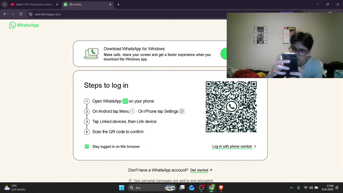Click the browser forward arrow
Viewport: 343px width, 193px height.
[13, 14]
